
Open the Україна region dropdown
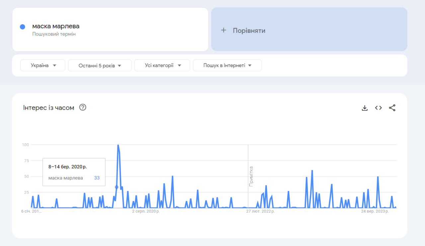tap(42, 65)
